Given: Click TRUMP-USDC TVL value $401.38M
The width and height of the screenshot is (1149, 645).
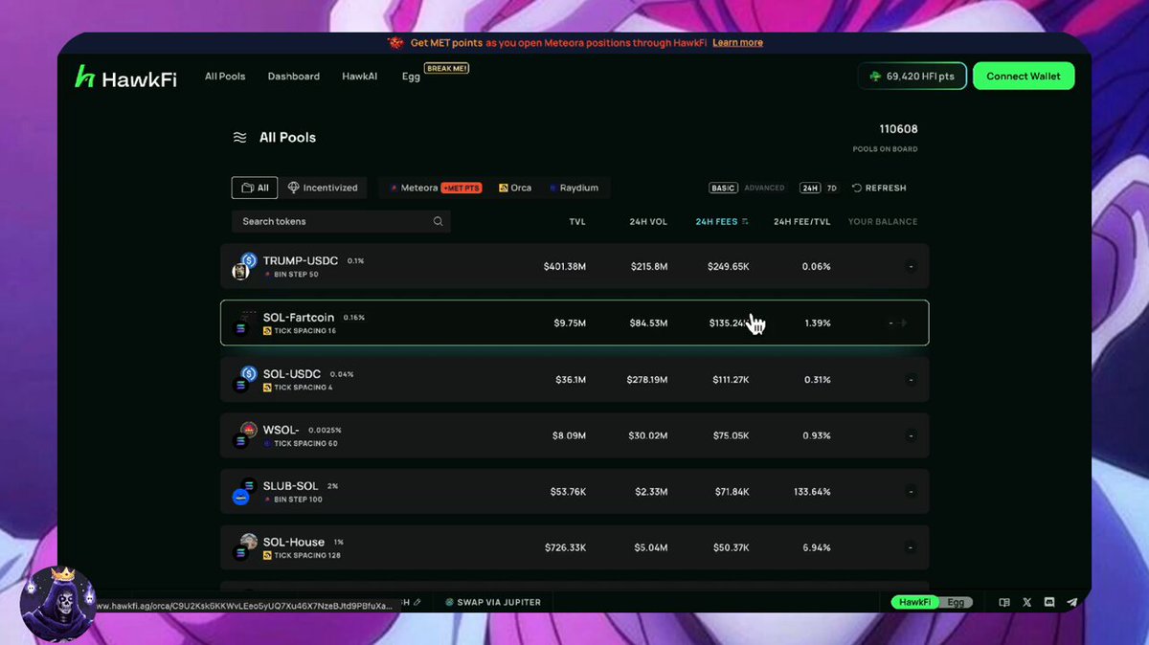Looking at the screenshot, I should (x=565, y=266).
